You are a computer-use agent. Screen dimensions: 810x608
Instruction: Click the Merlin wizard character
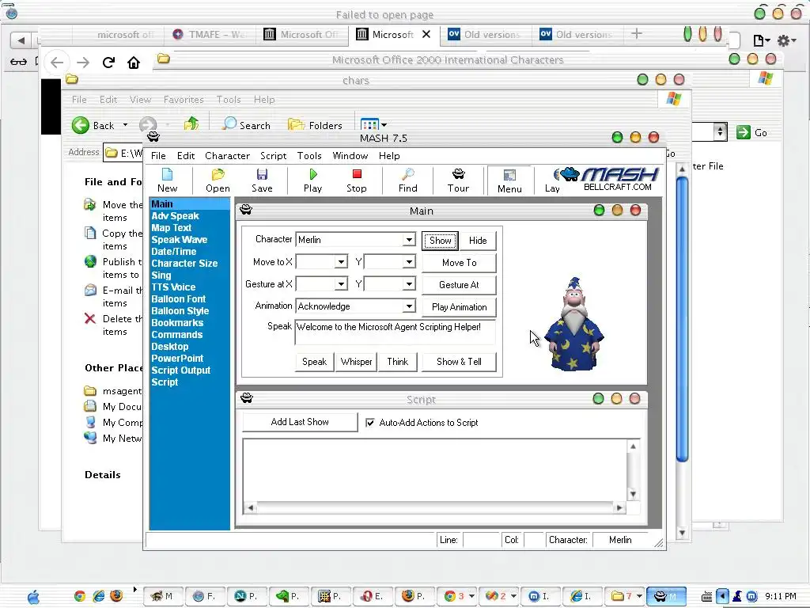[574, 324]
